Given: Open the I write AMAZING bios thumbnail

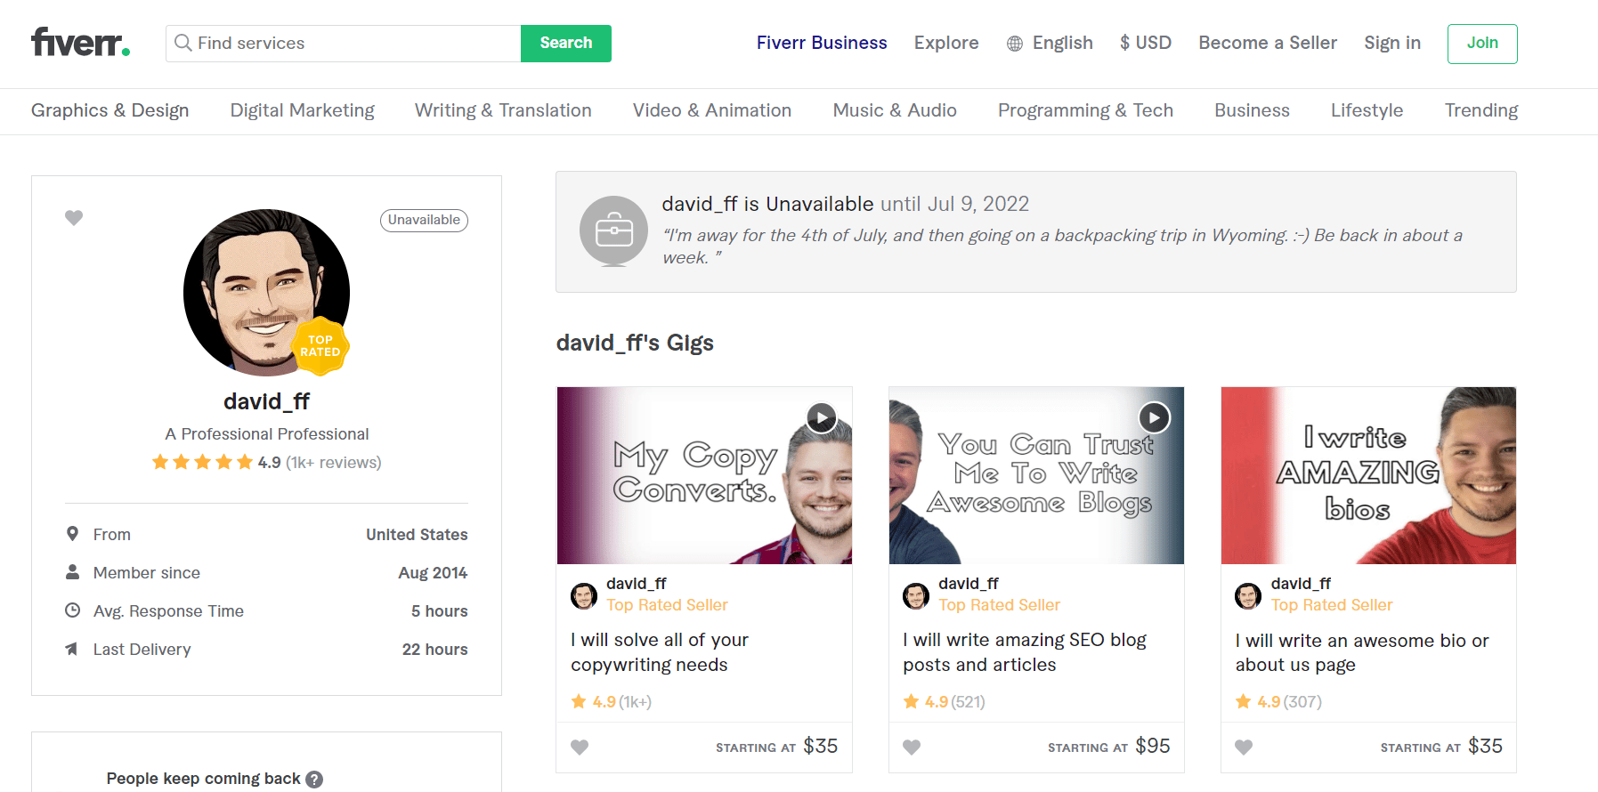Looking at the screenshot, I should tap(1368, 475).
